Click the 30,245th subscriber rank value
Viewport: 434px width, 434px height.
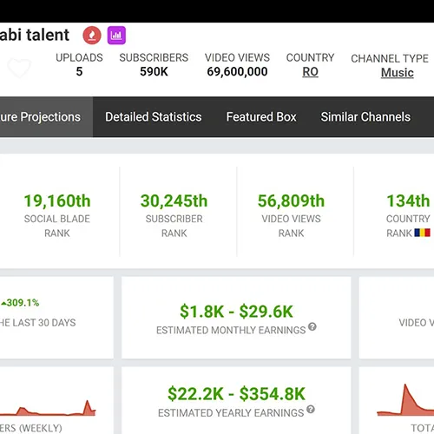tap(174, 201)
